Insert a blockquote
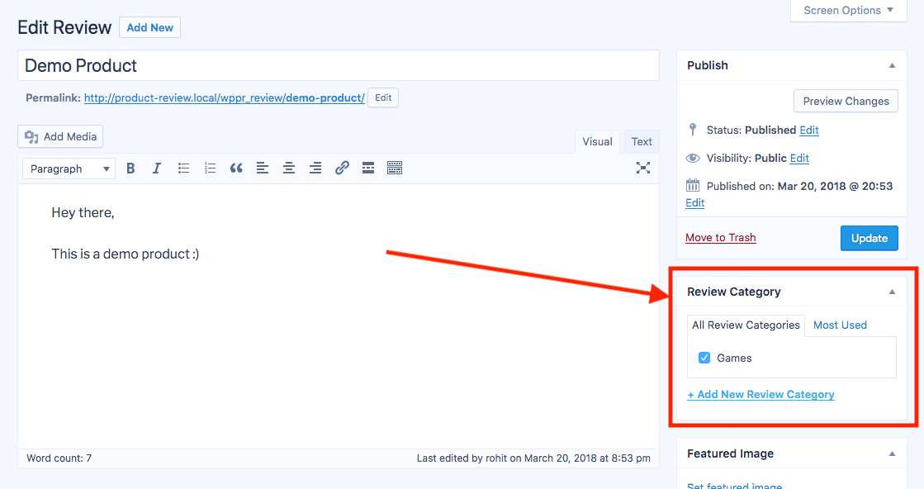The height and width of the screenshot is (489, 924). 236,169
